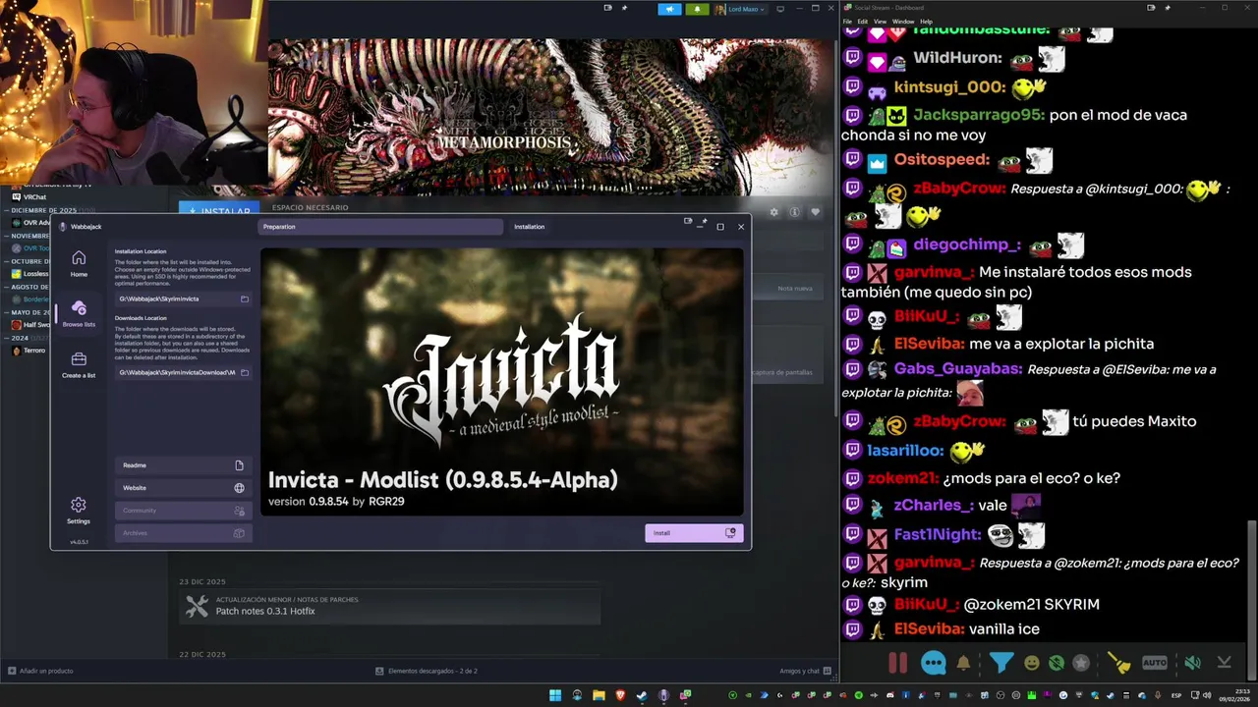Open Browse lists in Wabbajack sidebar
This screenshot has height=707, width=1258.
tap(79, 313)
